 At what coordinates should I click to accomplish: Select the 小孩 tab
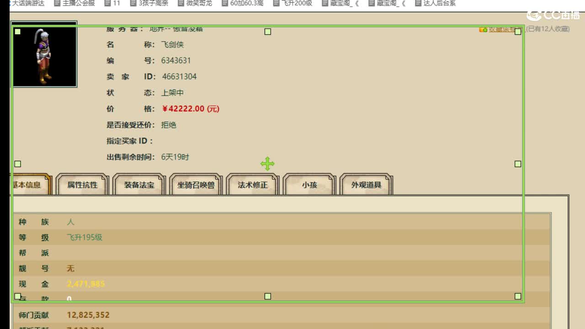point(309,185)
